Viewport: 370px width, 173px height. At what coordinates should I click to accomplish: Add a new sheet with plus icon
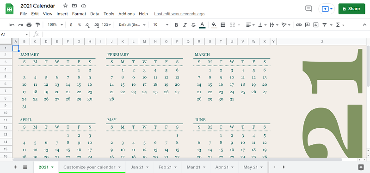point(16,167)
